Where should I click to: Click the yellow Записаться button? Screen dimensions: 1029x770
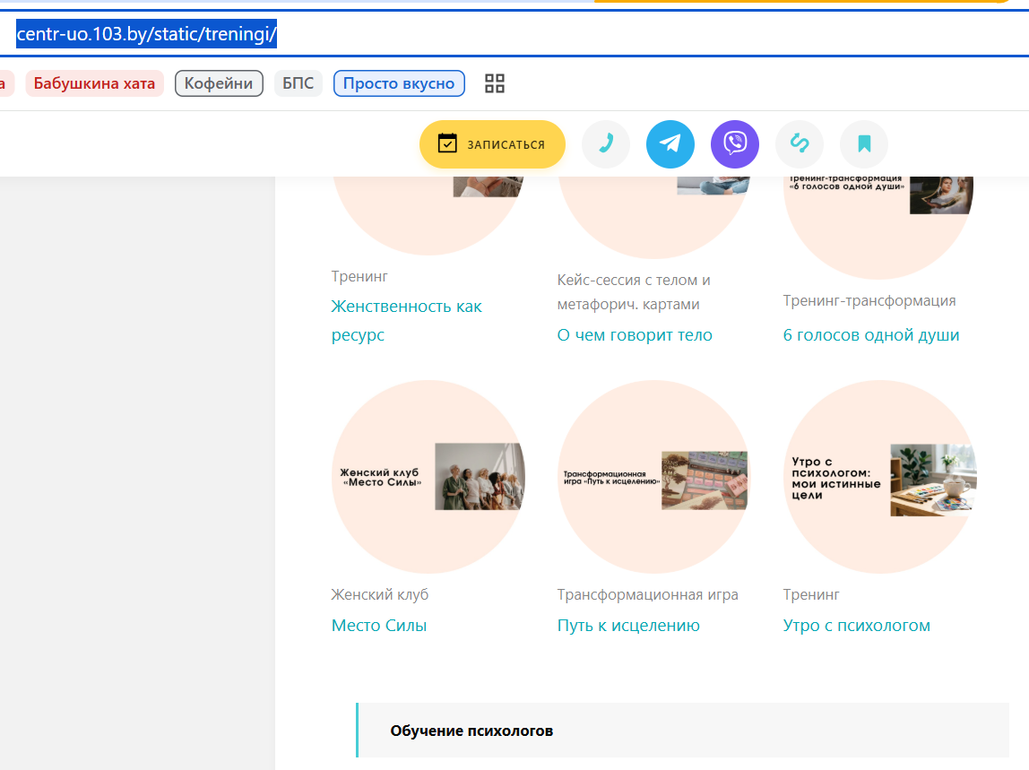tap(492, 144)
